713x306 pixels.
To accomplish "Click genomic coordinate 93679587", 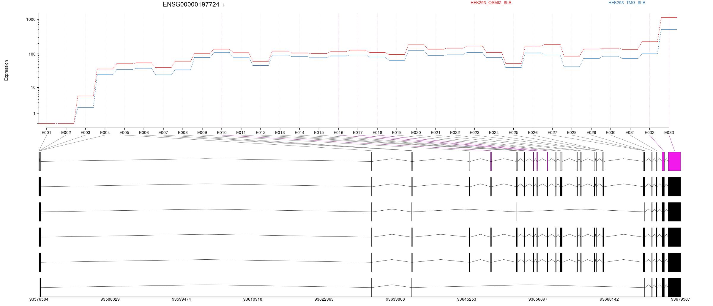I will [681, 299].
